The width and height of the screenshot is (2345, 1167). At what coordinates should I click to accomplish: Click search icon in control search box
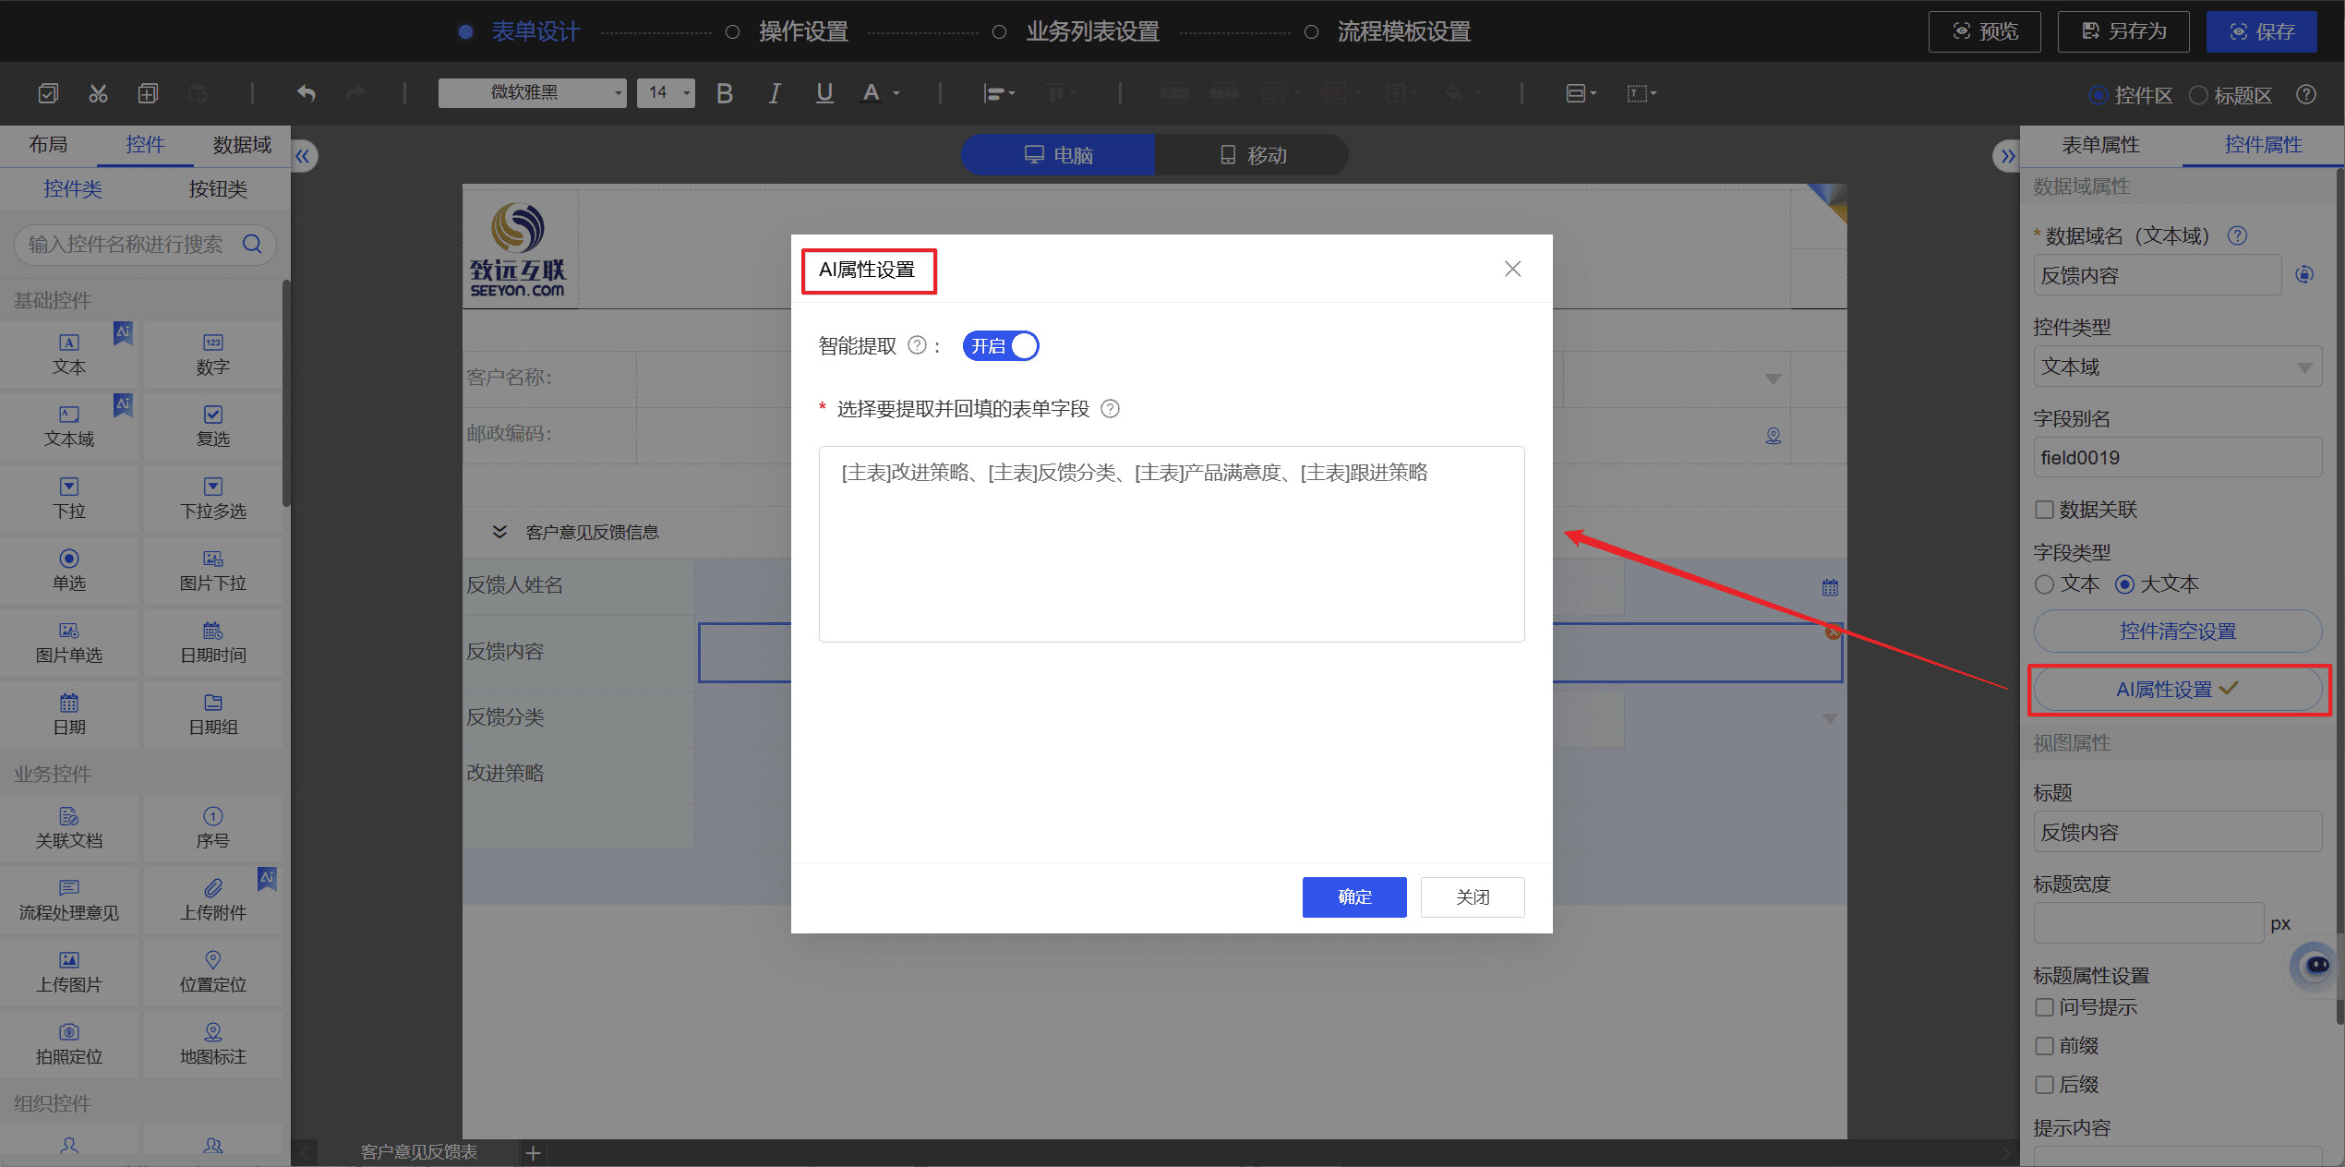tap(252, 244)
